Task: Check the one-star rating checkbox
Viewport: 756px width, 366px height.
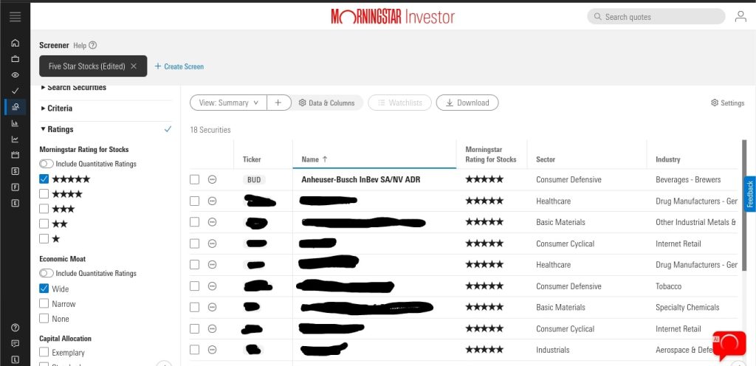Action: (x=44, y=238)
